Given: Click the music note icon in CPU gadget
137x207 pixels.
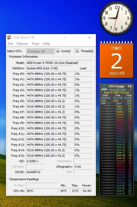Looking at the screenshot, I should tap(131, 90).
